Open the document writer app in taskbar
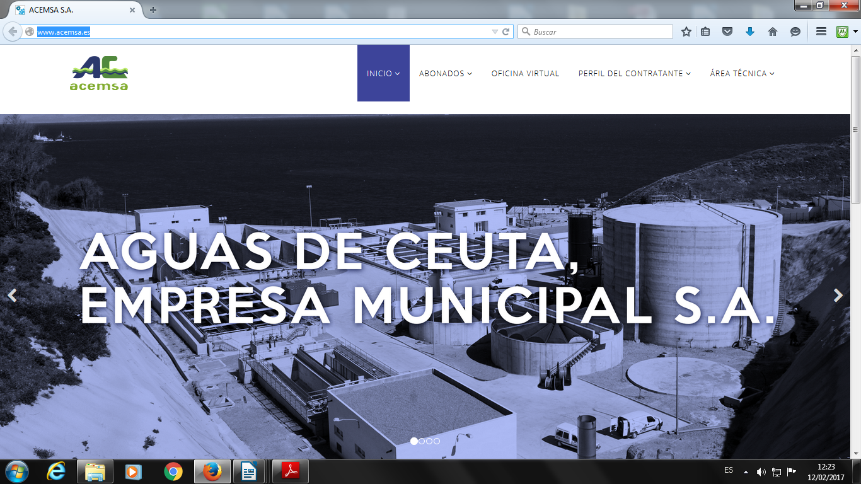The width and height of the screenshot is (861, 484). point(250,471)
